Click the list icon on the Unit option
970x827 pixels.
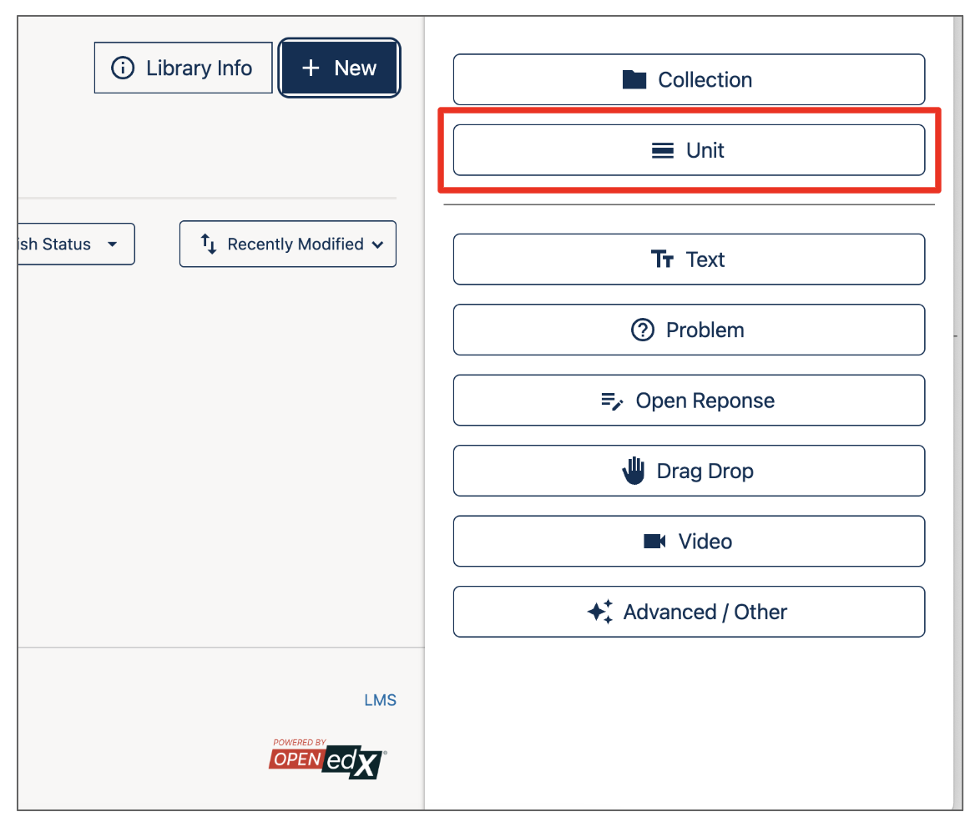click(x=660, y=150)
